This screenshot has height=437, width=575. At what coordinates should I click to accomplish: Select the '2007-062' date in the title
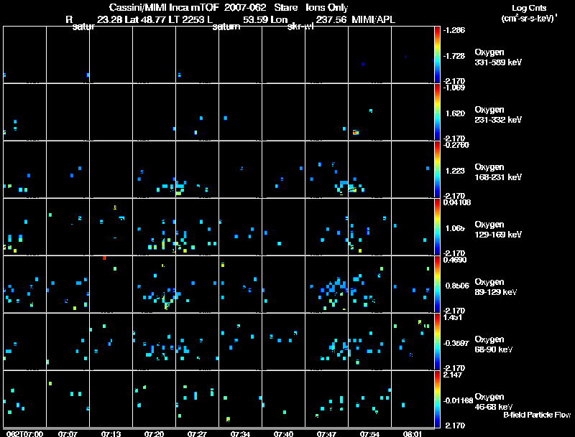(x=245, y=7)
